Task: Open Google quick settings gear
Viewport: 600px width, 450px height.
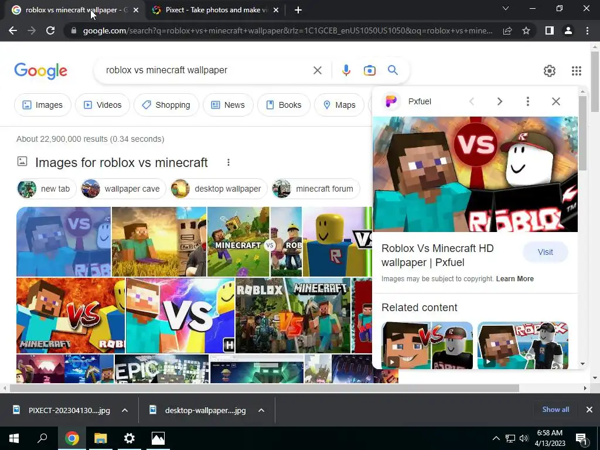Action: 550,71
